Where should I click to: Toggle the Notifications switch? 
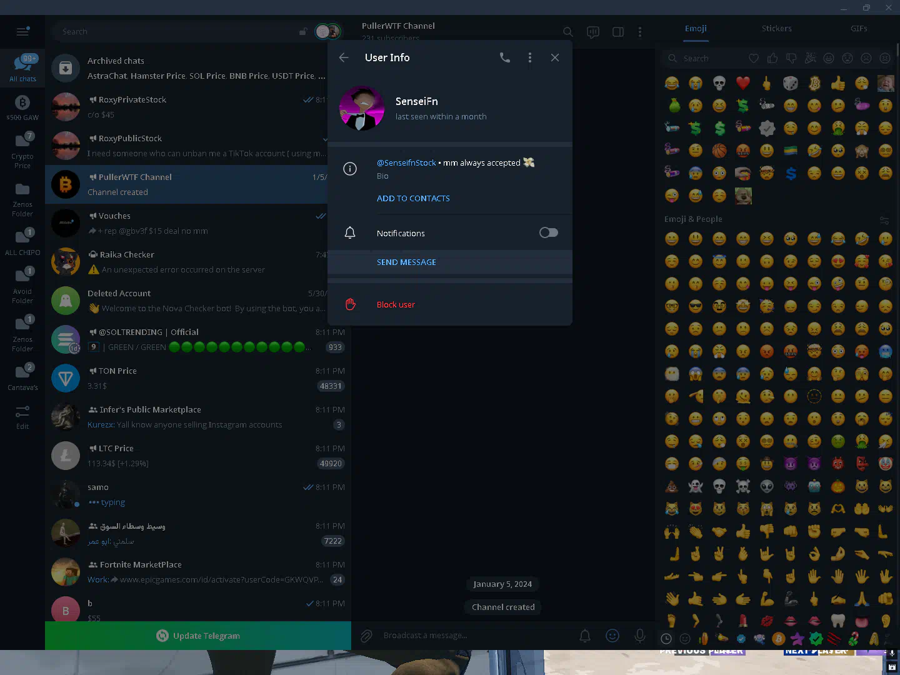coord(548,232)
